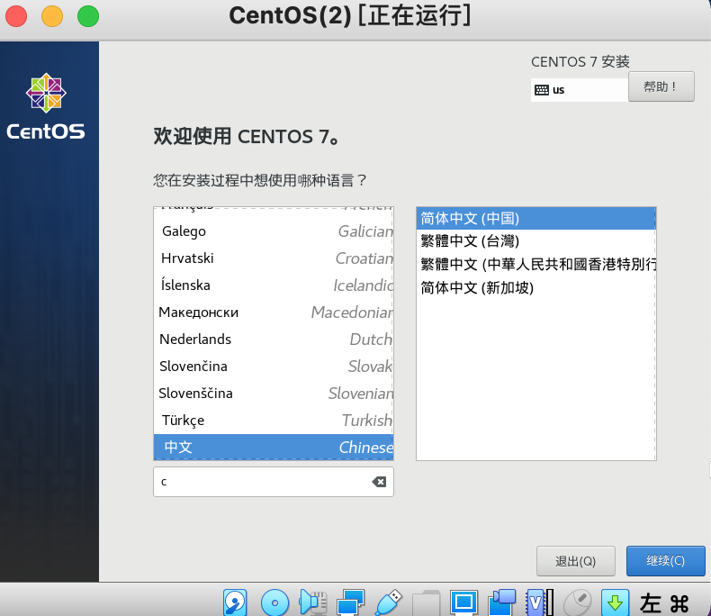Click the 继续(C) continue button
The width and height of the screenshot is (711, 616).
[x=666, y=561]
